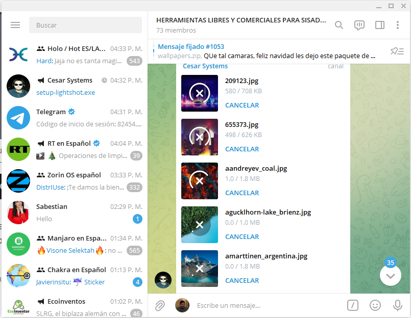Image resolution: width=411 pixels, height=318 pixels.
Task: Click the message input box
Action: (x=265, y=305)
